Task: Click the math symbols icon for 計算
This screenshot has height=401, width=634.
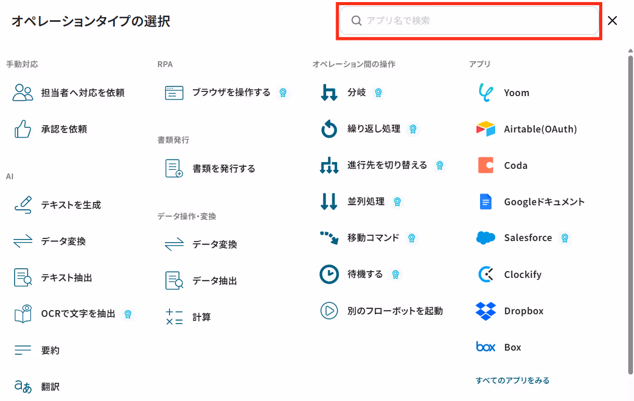Action: click(x=174, y=317)
